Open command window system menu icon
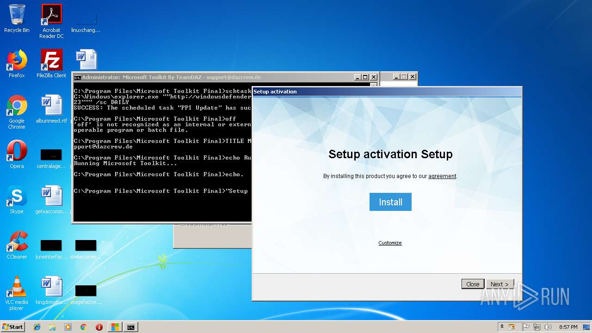 tap(77, 77)
